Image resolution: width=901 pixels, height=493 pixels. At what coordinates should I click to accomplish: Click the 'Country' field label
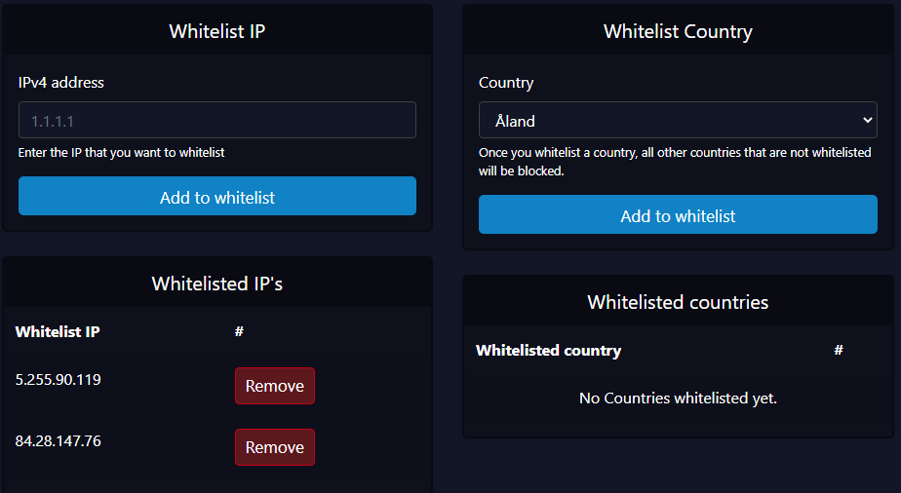click(506, 83)
